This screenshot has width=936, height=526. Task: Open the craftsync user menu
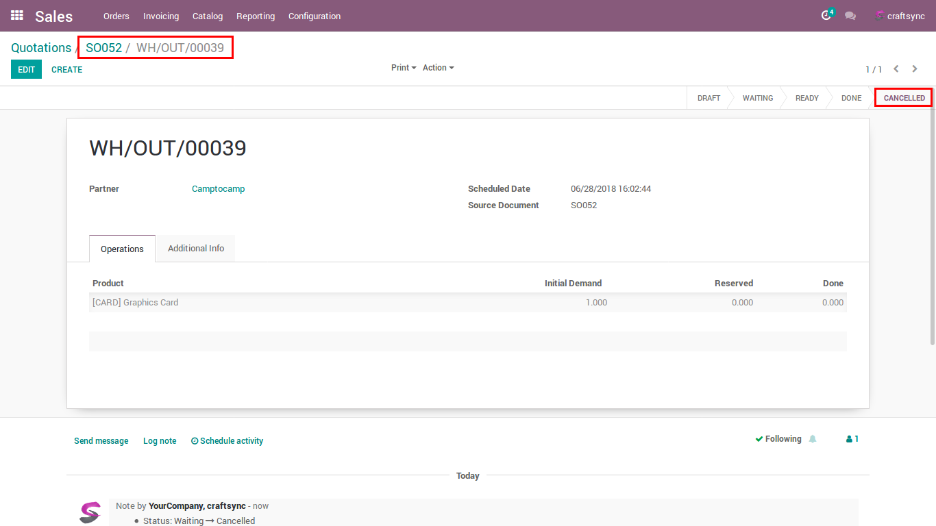pos(900,16)
